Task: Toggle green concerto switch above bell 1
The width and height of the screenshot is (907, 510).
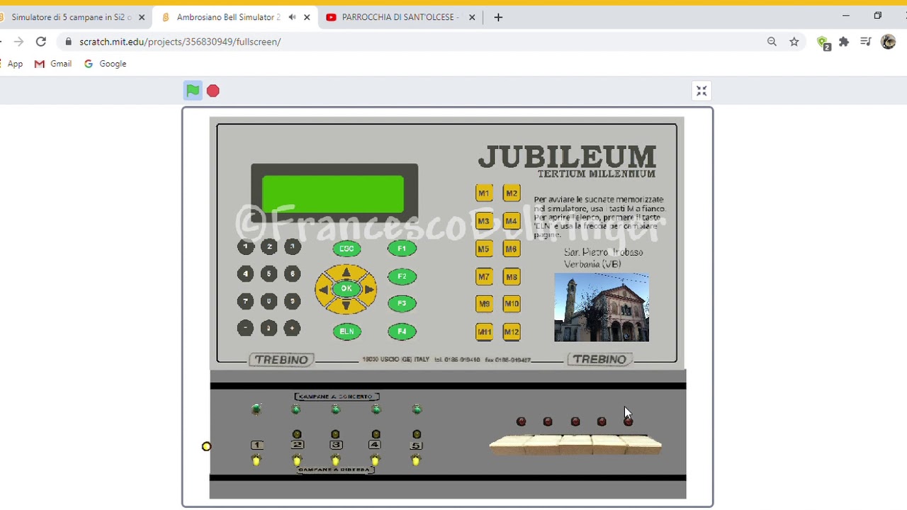Action: (x=257, y=409)
